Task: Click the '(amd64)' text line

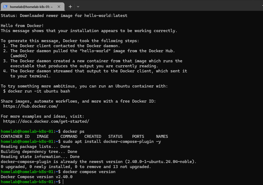Action: pos(19,56)
